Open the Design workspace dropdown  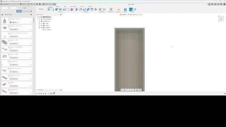[x=41, y=9]
